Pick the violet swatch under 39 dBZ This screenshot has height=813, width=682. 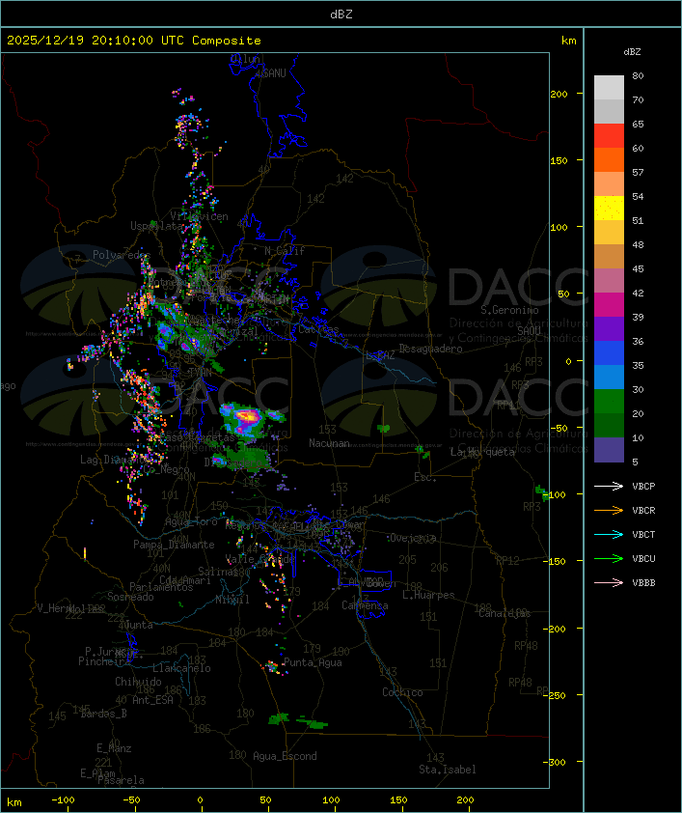609,328
